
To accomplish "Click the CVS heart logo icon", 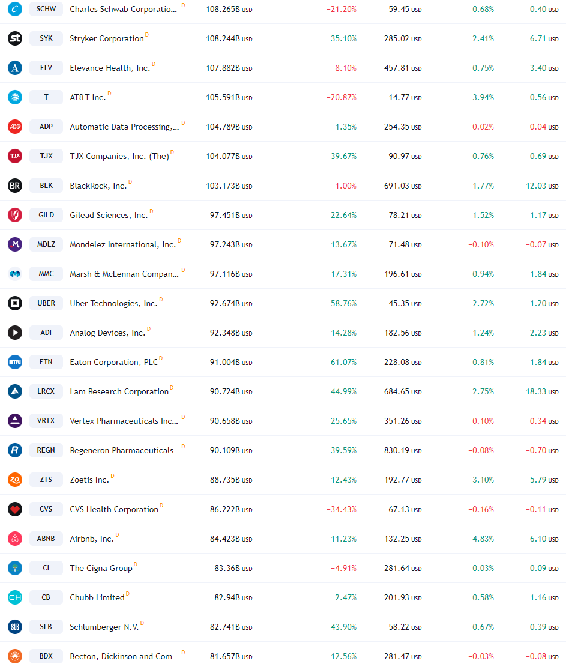I will 15,509.
